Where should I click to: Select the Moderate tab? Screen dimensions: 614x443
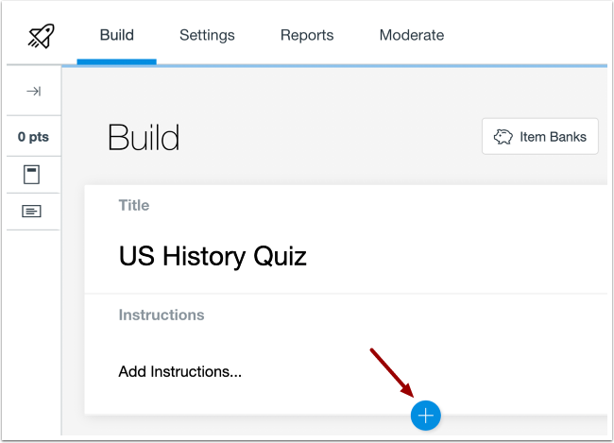click(412, 36)
